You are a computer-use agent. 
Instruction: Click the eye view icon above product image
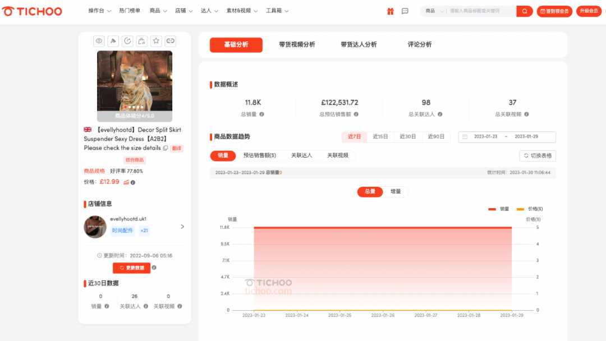point(99,41)
